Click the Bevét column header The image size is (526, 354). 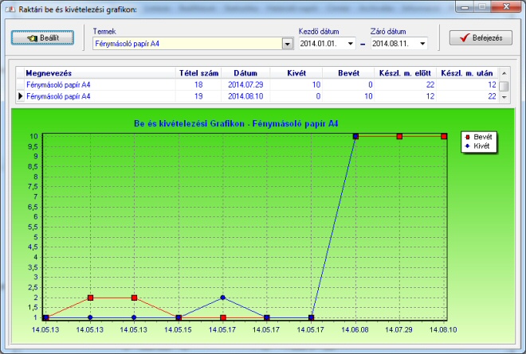(x=348, y=73)
